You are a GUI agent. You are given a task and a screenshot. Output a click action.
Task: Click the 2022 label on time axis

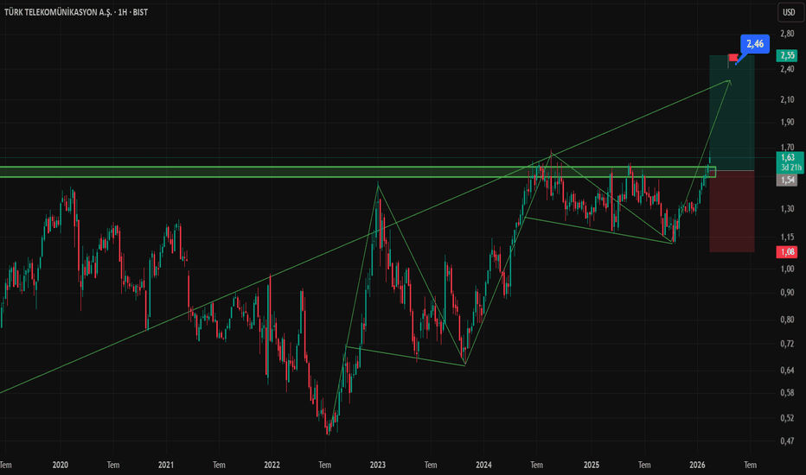pyautogui.click(x=272, y=465)
